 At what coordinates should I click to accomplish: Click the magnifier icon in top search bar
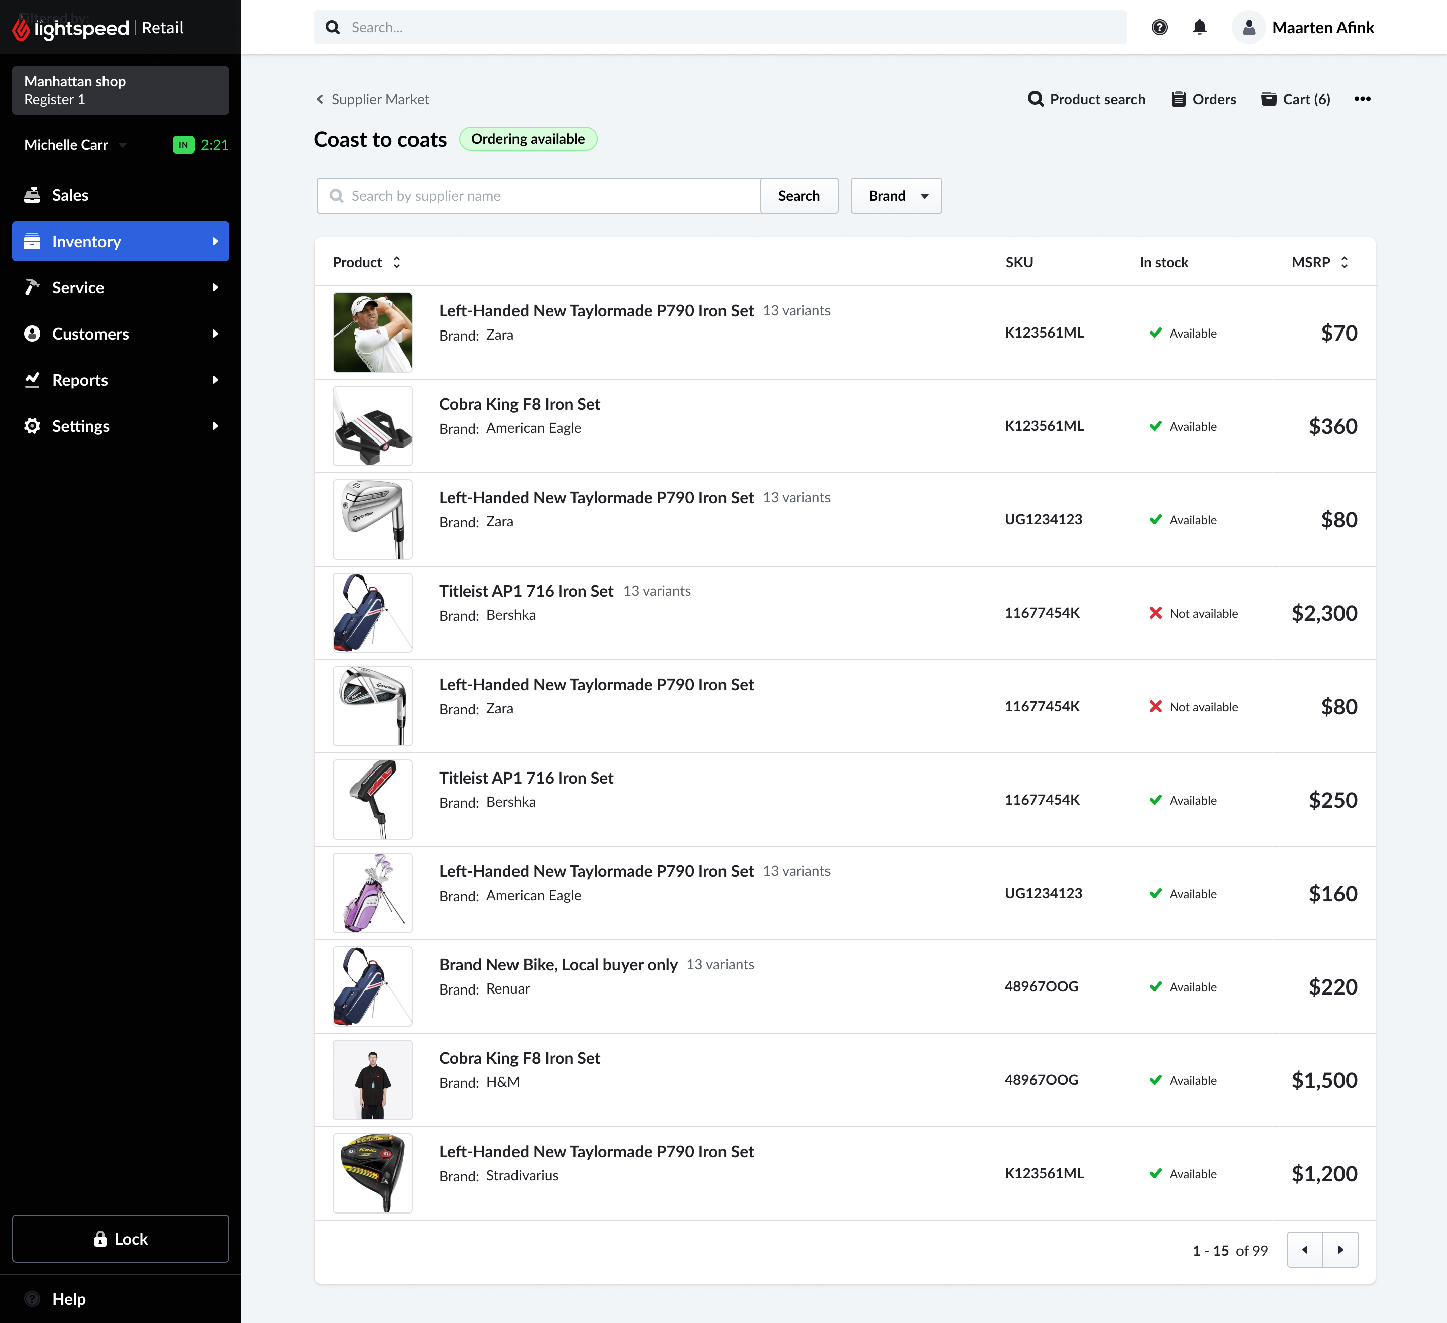pos(332,27)
